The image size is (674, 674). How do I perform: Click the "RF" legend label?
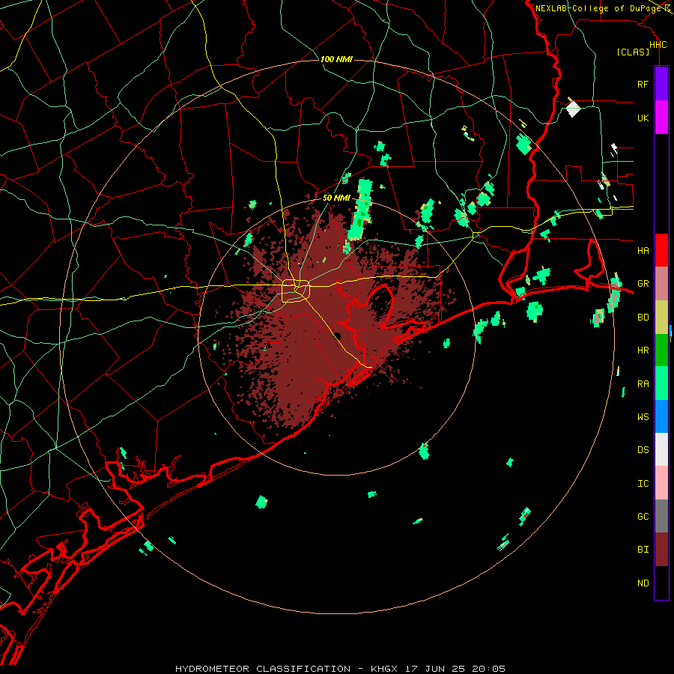pos(643,85)
